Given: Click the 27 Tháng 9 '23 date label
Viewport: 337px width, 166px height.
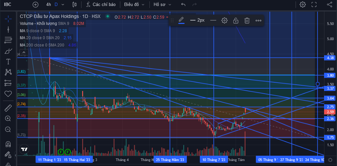Looking at the screenshot, I should click(x=292, y=160).
